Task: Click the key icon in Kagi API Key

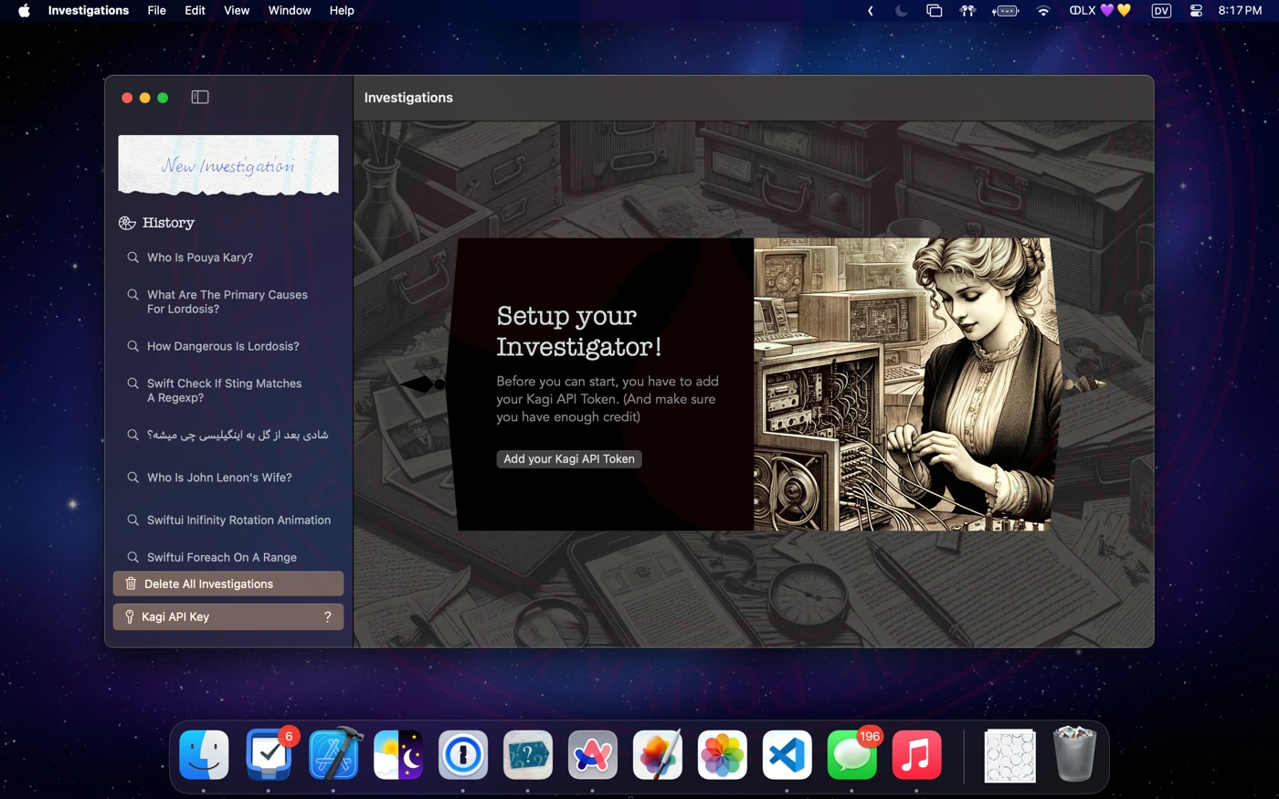Action: [x=130, y=617]
